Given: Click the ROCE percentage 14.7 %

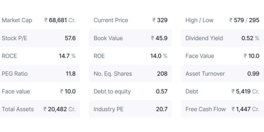Looking at the screenshot, I should click(x=67, y=56).
